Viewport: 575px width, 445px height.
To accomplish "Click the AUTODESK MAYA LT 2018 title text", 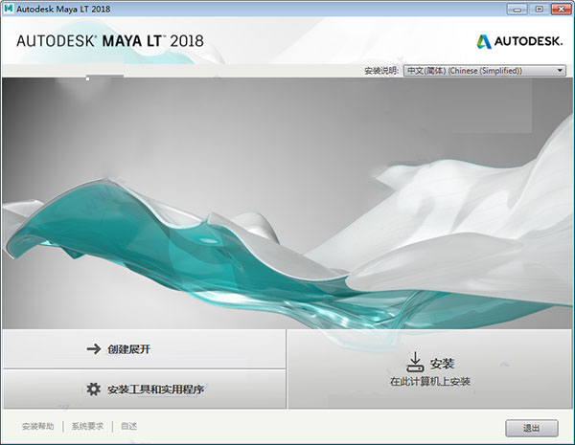I will (x=110, y=40).
